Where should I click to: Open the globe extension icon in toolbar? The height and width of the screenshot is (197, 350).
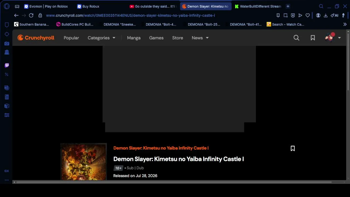tap(318, 15)
